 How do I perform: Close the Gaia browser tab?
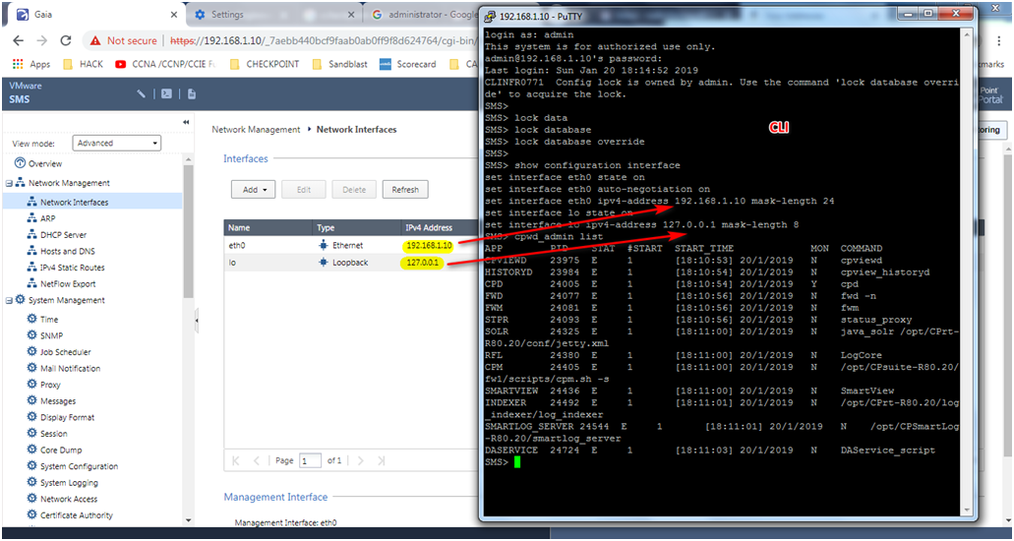(174, 14)
